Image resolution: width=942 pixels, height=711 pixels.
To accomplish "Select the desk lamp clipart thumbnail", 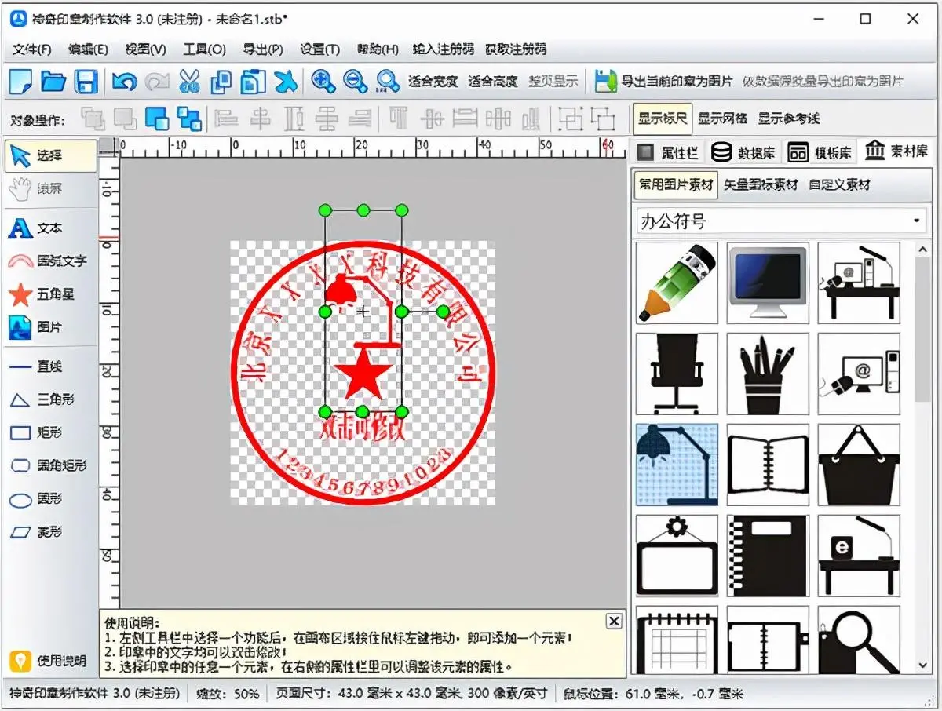I will pyautogui.click(x=676, y=464).
